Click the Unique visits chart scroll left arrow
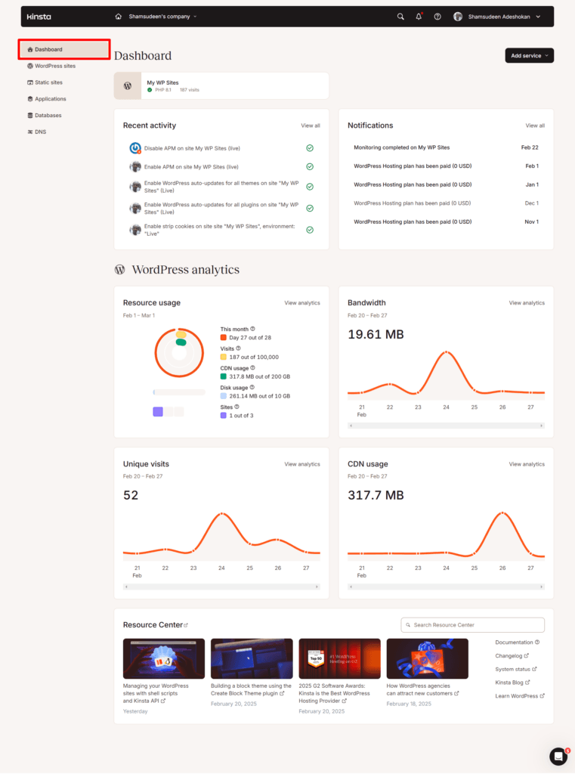Screen dimensions: 575x774 click(126, 587)
